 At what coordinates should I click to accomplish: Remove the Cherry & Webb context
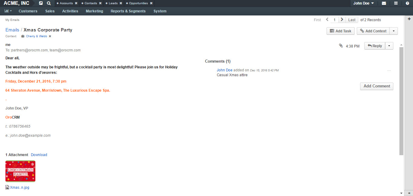50,36
